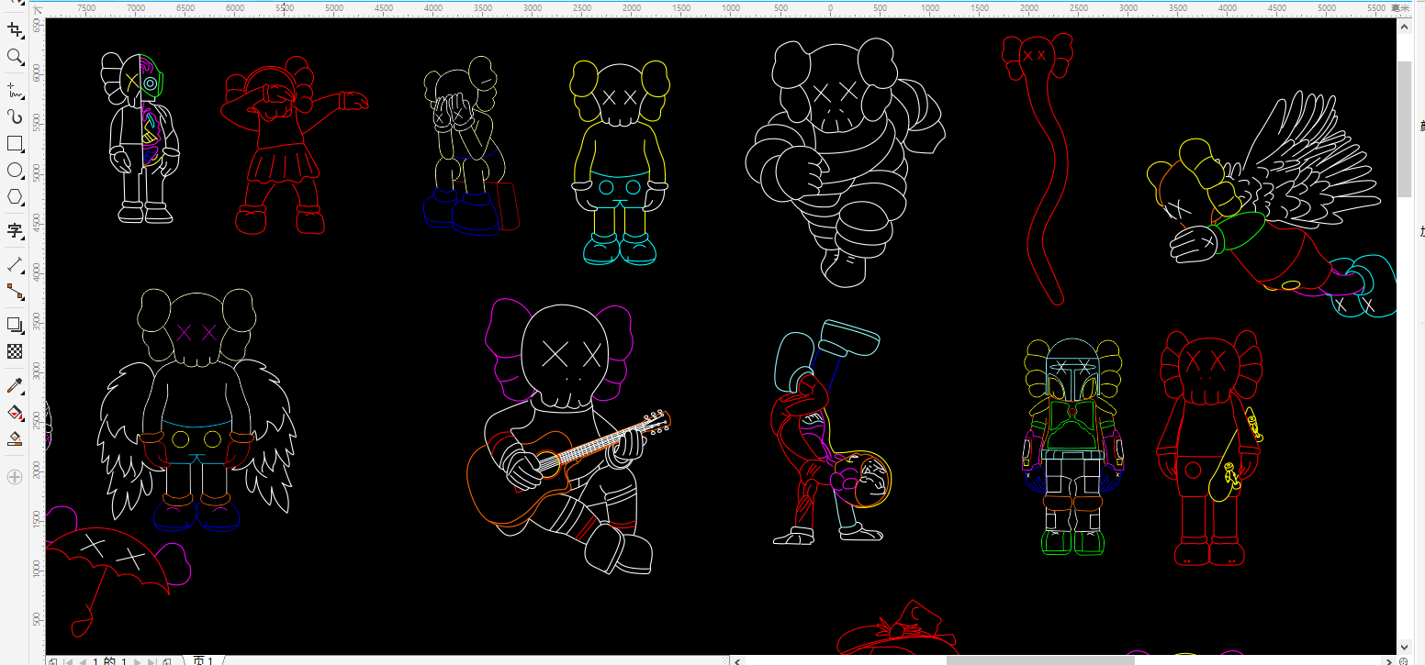Screen dimensions: 1425x665
Task: Click the horizontal scrollbar right arrow
Action: pos(1388,660)
